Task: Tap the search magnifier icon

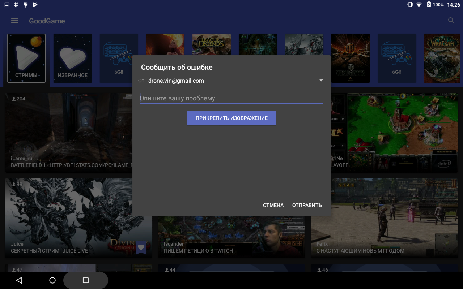Action: [x=451, y=21]
